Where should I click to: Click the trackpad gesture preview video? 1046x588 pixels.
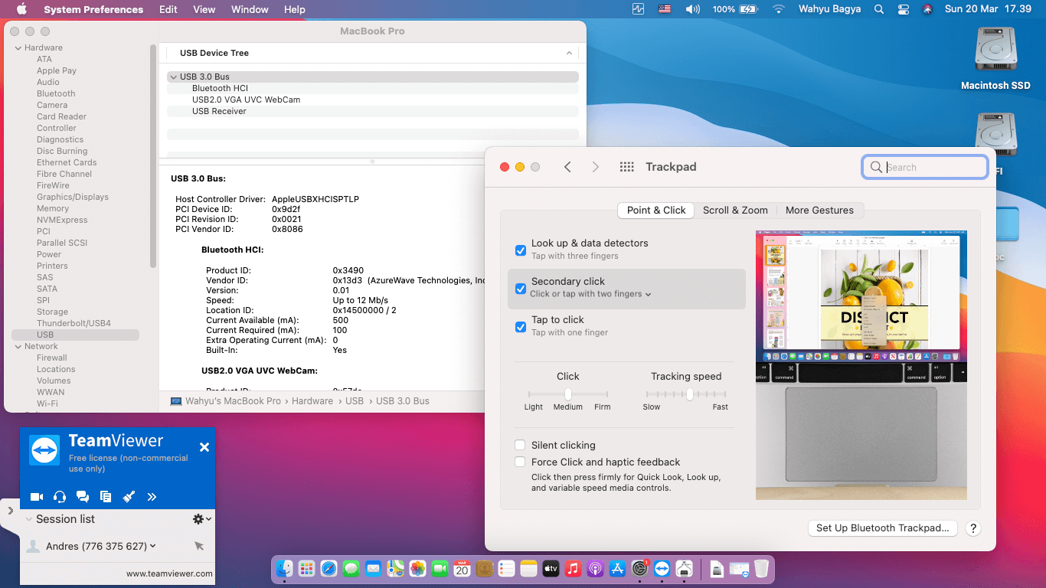861,365
